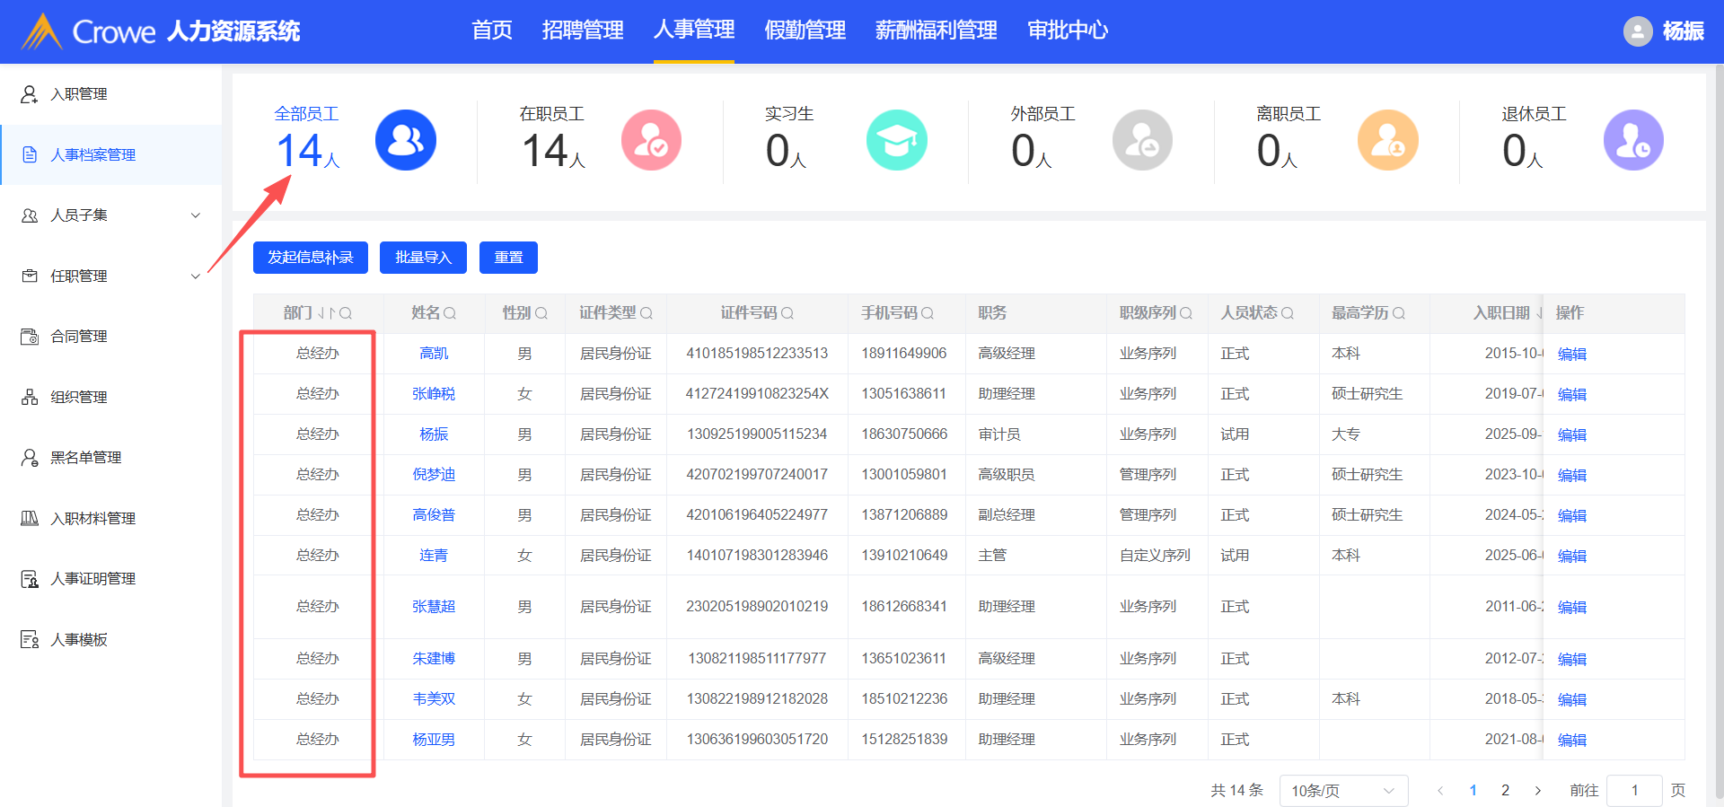
Task: Click the 批量导入 button
Action: (423, 258)
